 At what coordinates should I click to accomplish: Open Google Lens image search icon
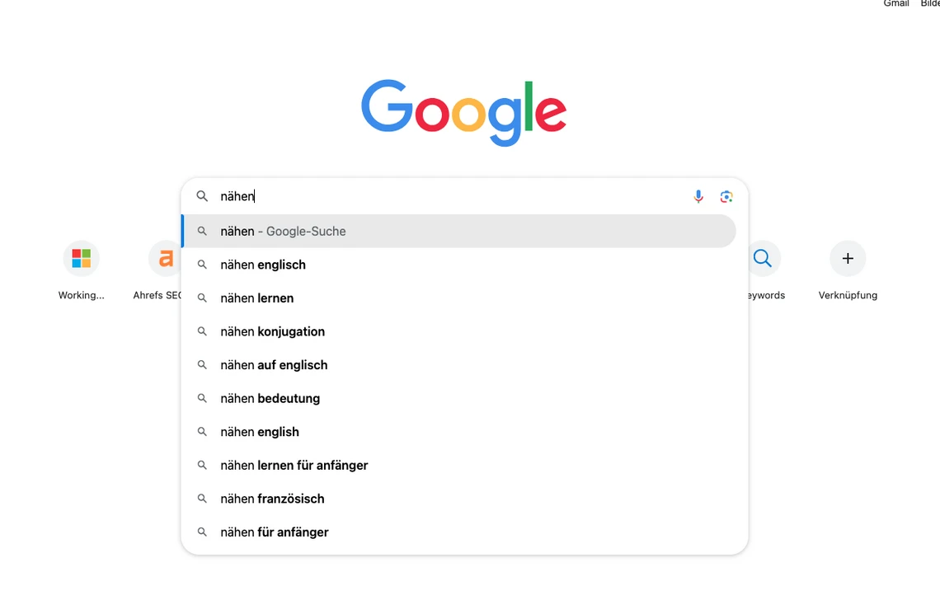click(x=726, y=196)
